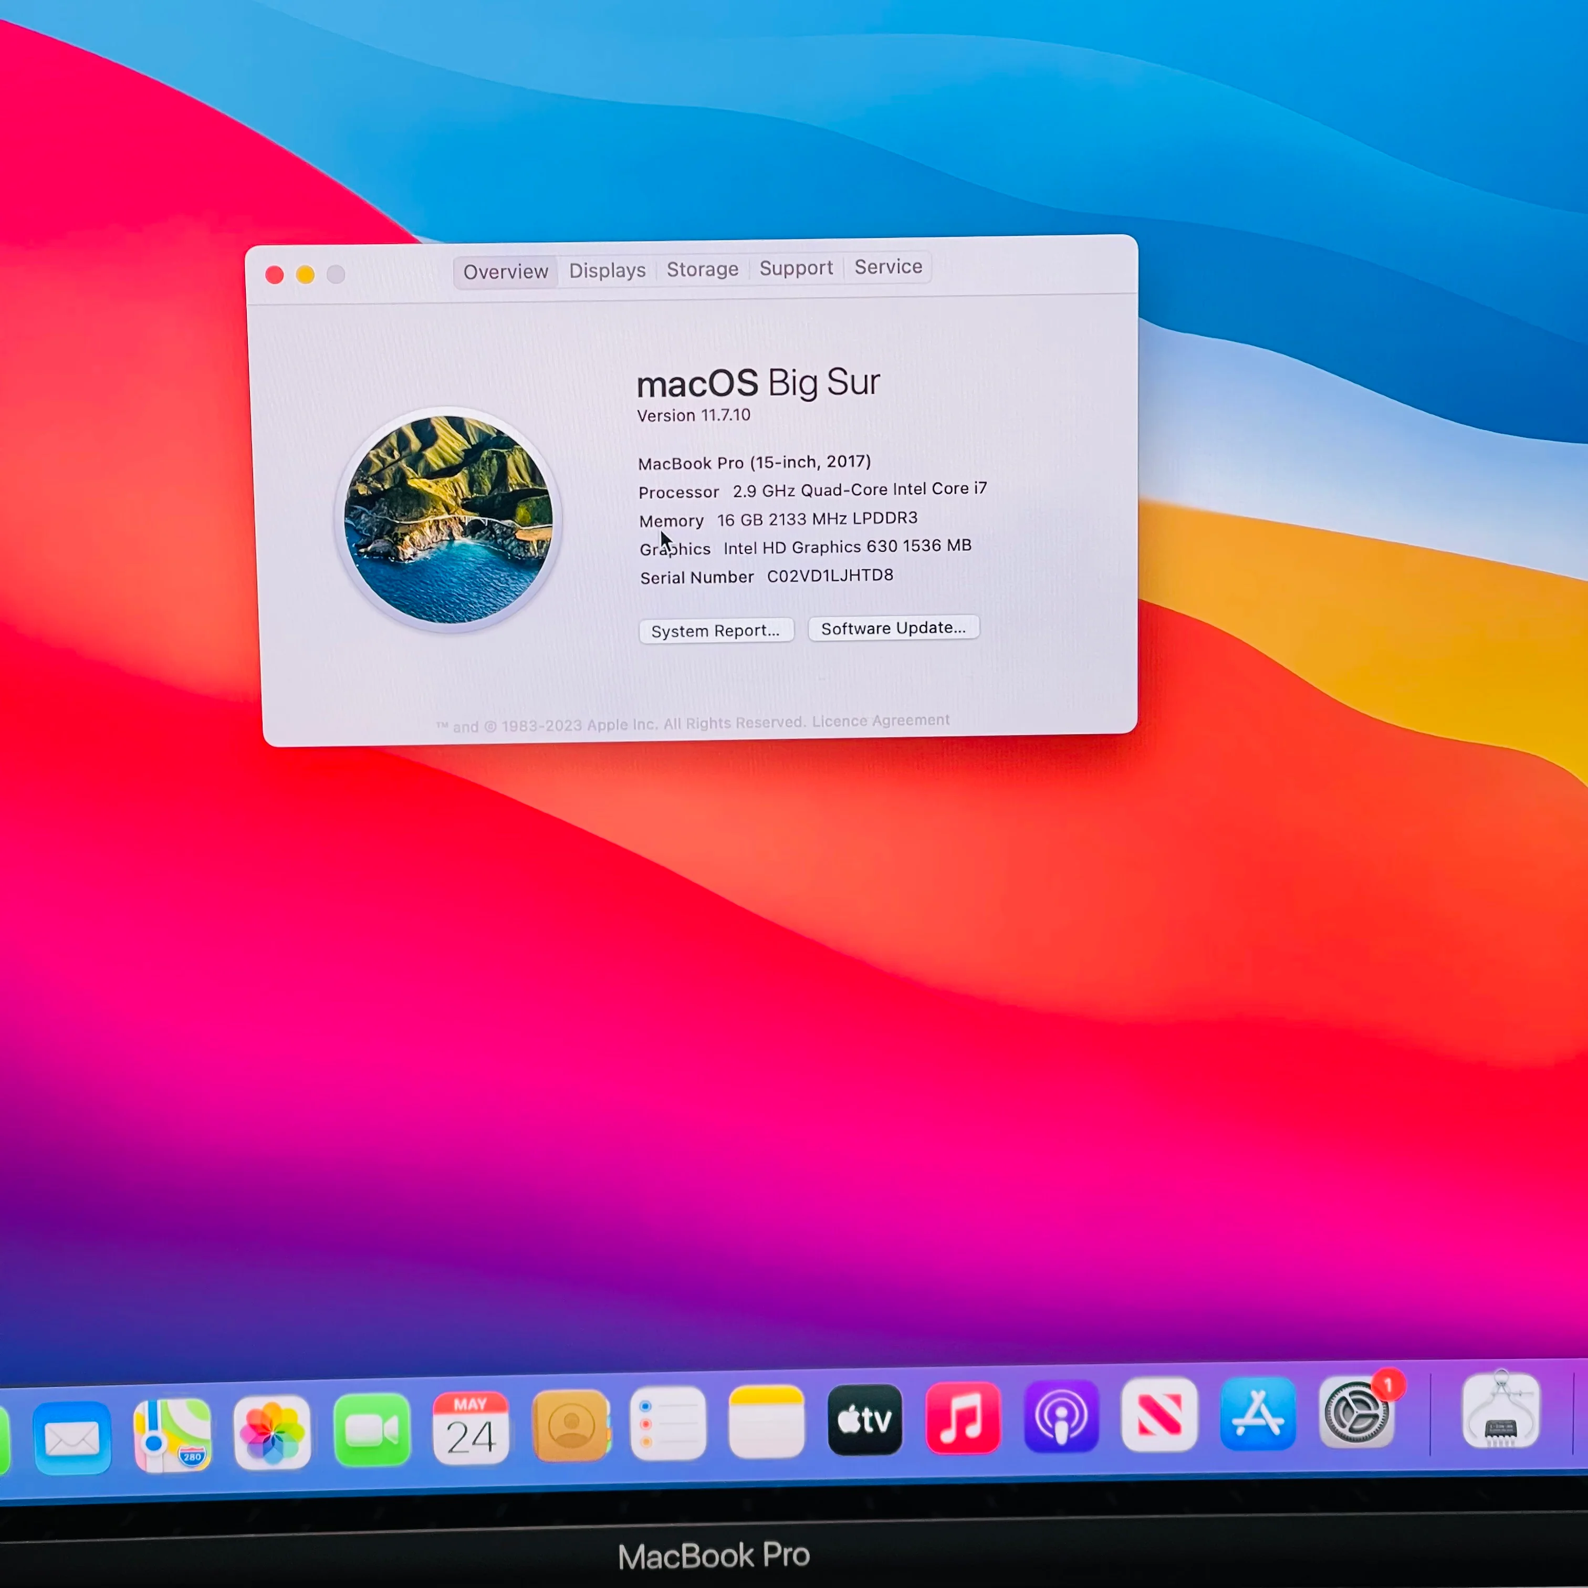Open the News app in the Dock
Screen dimensions: 1588x1588
click(x=1160, y=1415)
